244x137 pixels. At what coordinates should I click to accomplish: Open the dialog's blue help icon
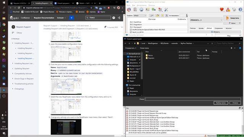coord(240,48)
